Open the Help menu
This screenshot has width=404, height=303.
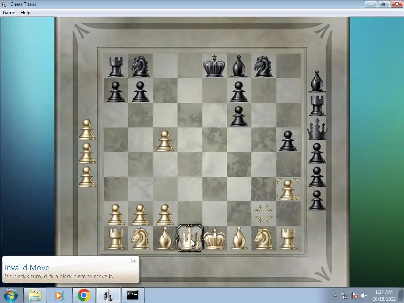(x=25, y=13)
